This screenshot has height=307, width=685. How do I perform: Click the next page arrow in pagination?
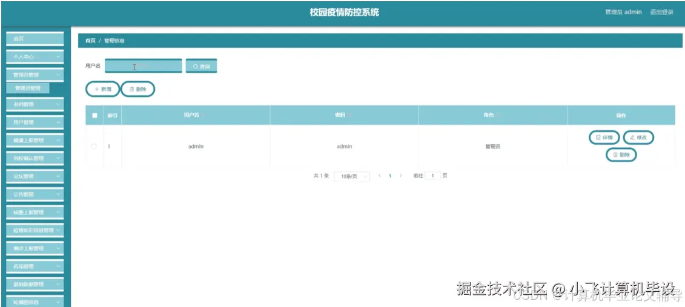point(400,176)
